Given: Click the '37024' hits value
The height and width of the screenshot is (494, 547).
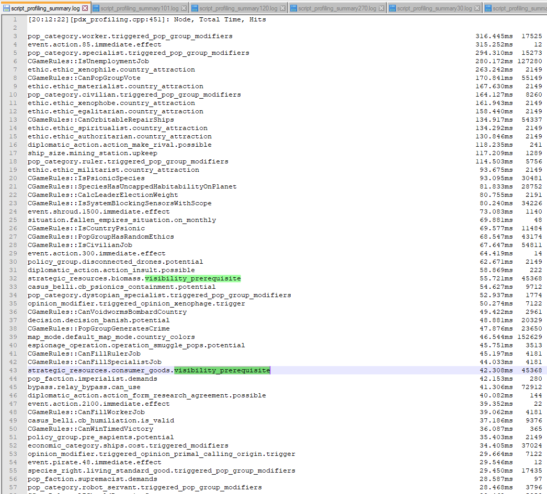Looking at the screenshot, I should pos(532,446).
